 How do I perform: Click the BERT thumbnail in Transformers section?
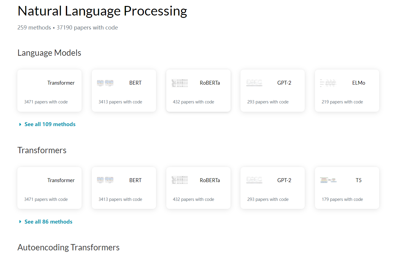coord(105,180)
